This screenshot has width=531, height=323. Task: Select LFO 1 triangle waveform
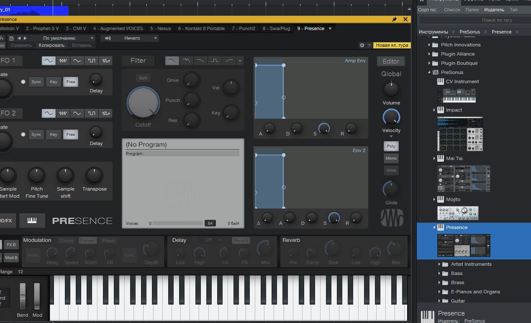(x=77, y=61)
